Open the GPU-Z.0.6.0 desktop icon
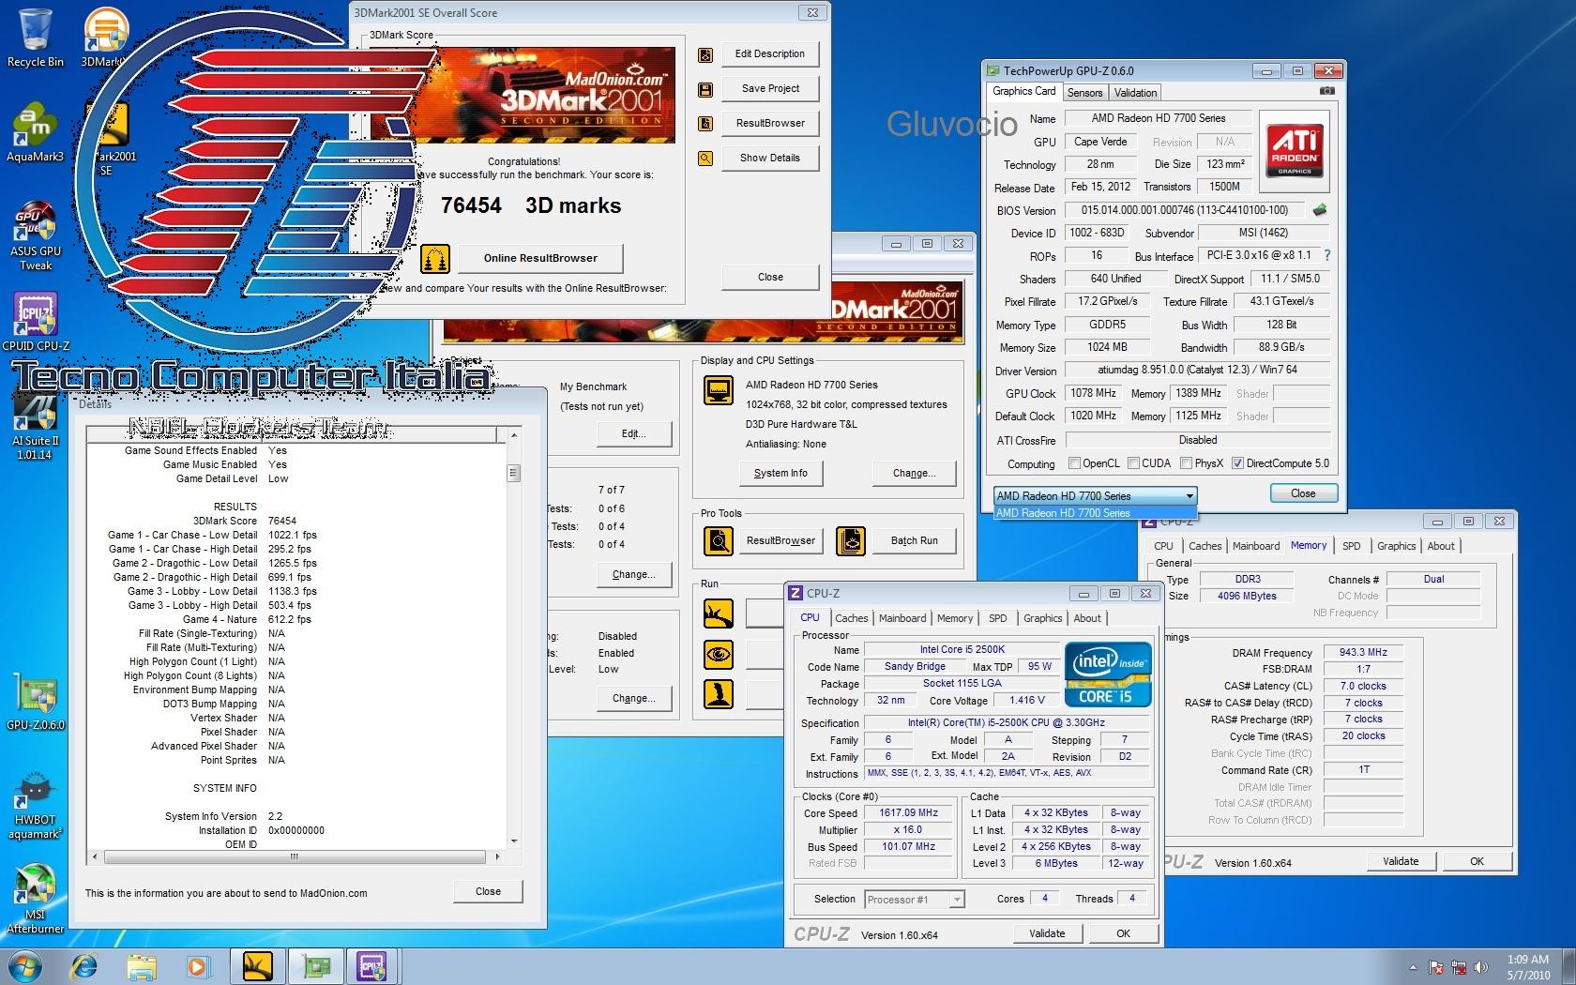The image size is (1576, 985). pyautogui.click(x=35, y=702)
